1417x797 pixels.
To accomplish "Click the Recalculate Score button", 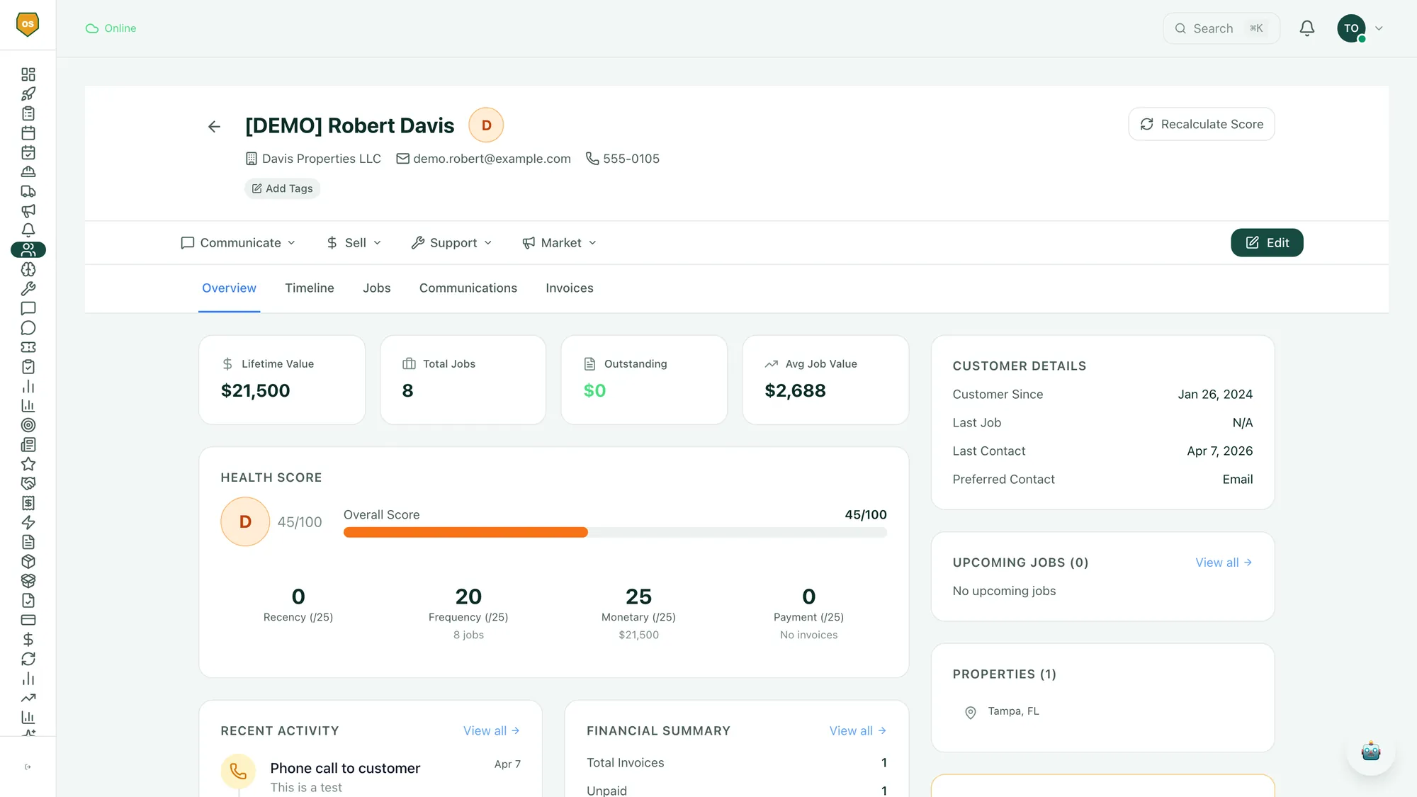I will click(1202, 124).
